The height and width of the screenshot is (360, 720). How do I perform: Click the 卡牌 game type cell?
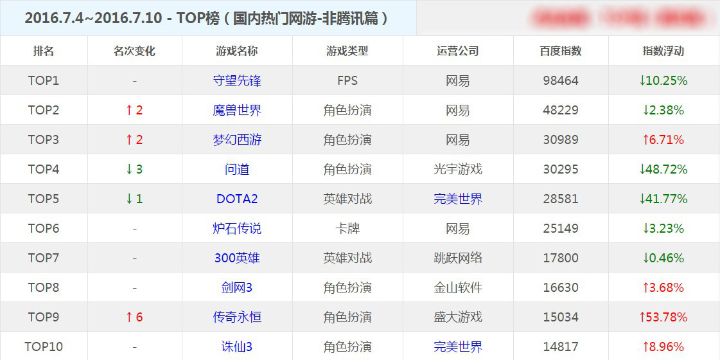347,228
